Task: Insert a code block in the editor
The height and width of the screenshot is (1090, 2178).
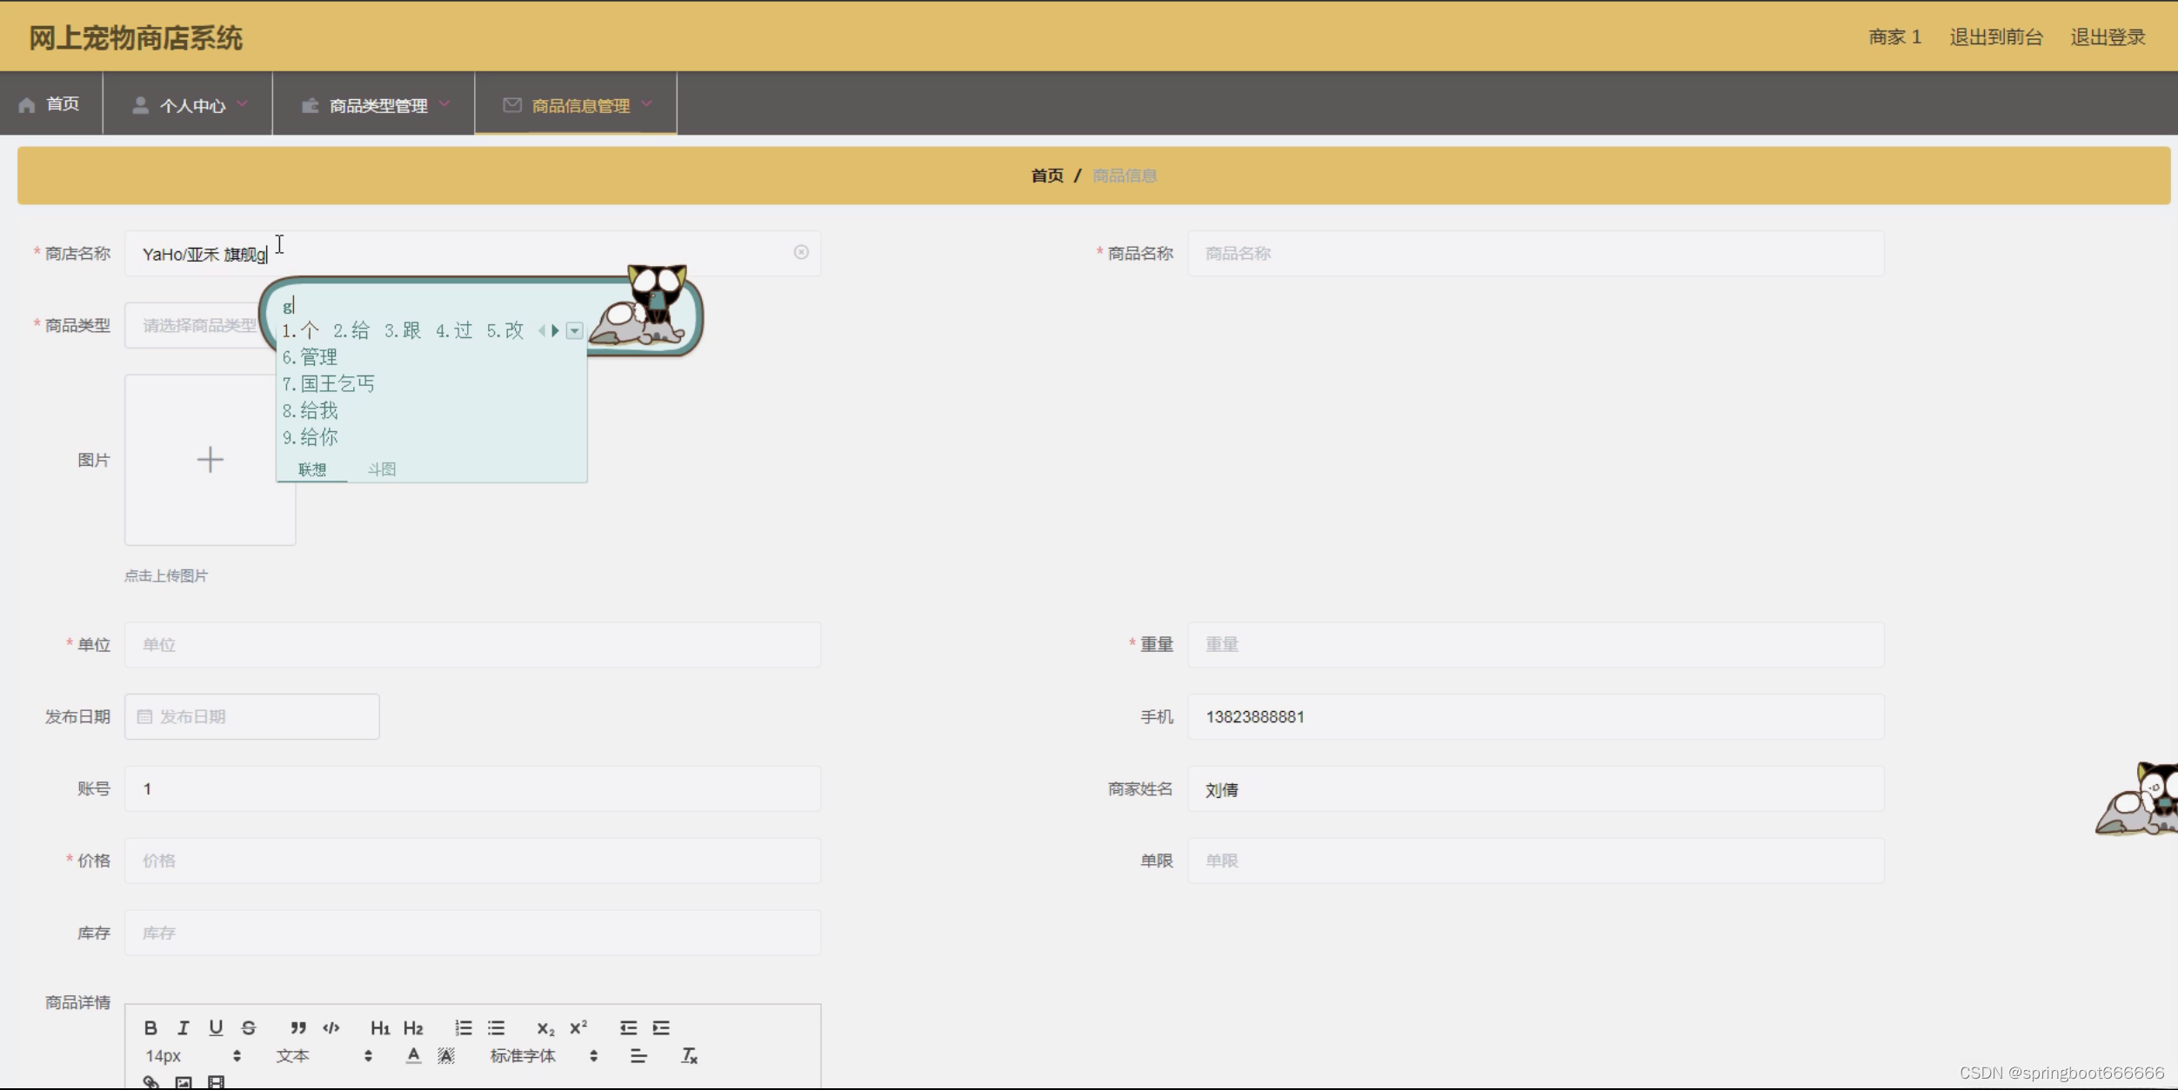Action: (x=331, y=1027)
